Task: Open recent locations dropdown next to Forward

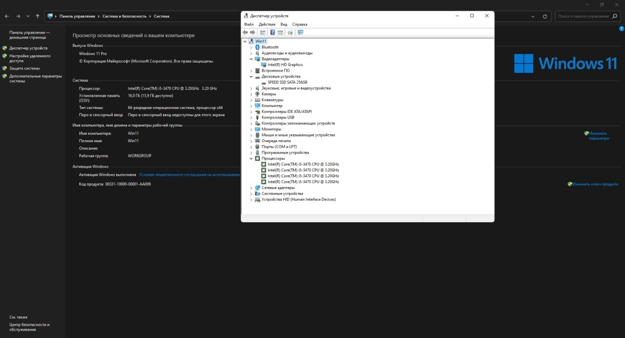Action: click(x=28, y=16)
